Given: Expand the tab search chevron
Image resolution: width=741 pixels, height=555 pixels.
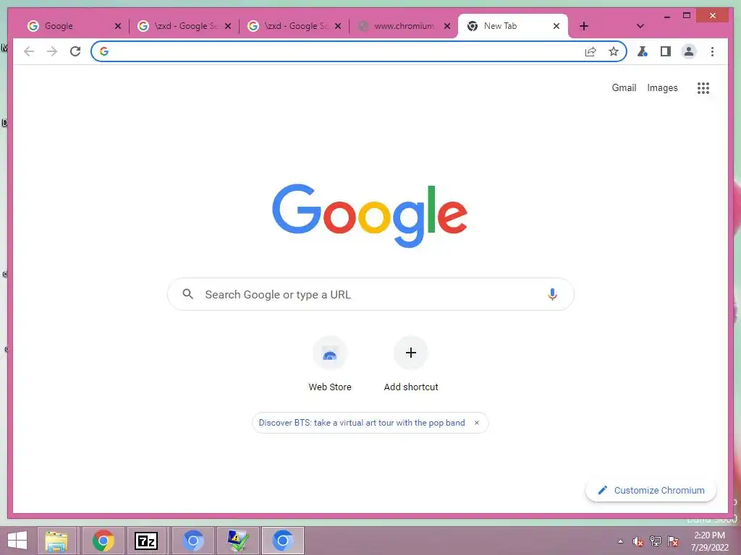Looking at the screenshot, I should tap(640, 26).
